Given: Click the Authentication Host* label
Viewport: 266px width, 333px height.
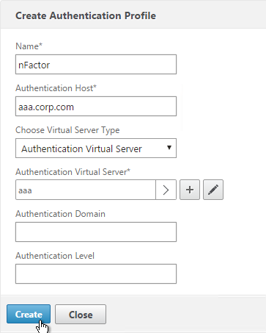Looking at the screenshot, I should (x=56, y=88).
